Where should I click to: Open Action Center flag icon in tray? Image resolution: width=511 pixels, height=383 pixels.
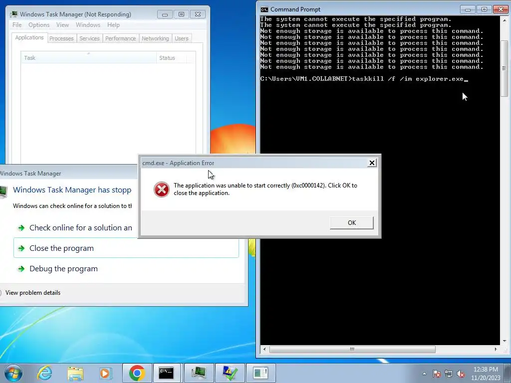coord(437,374)
